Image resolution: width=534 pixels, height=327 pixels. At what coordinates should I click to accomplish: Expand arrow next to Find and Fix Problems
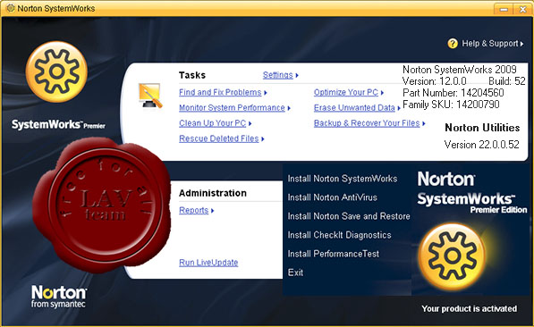click(x=266, y=93)
